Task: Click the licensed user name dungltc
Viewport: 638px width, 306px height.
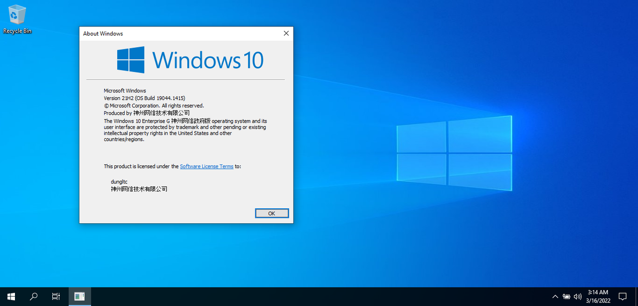Action: pos(119,182)
